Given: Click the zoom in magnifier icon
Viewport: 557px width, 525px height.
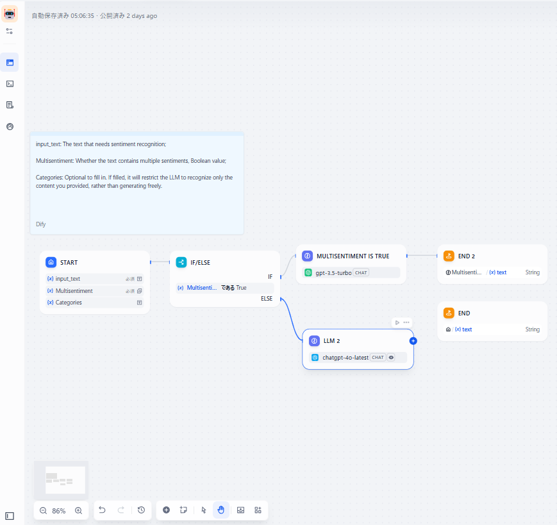Looking at the screenshot, I should click(x=78, y=510).
